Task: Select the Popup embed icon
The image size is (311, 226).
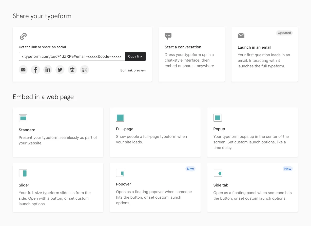Action: pos(217,117)
